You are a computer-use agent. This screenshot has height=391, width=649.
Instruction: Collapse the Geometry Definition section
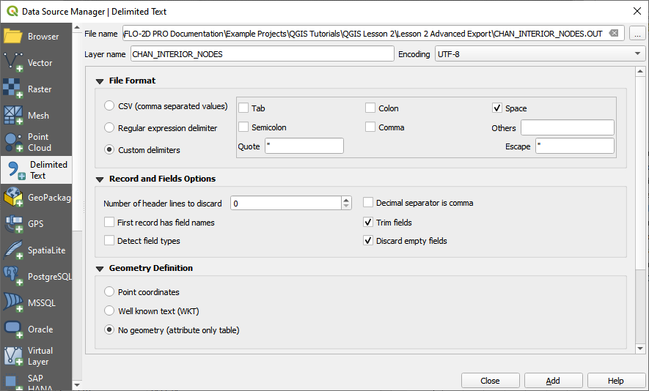tap(100, 269)
